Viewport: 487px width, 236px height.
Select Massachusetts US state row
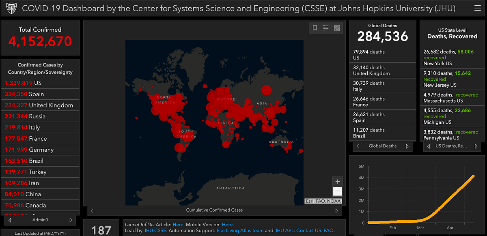pos(452,98)
